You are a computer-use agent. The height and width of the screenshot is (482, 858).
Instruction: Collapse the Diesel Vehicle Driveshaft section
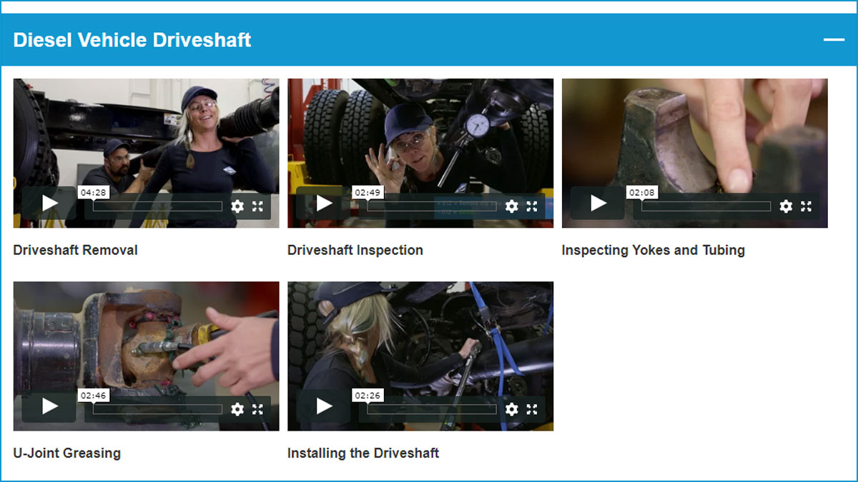pos(834,40)
